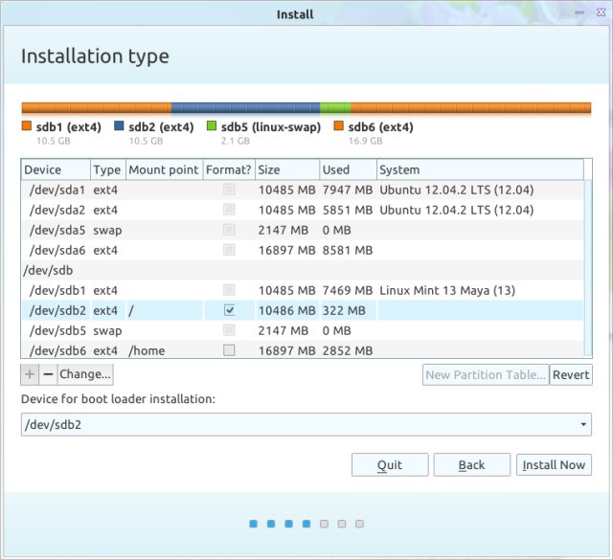The width and height of the screenshot is (613, 560).
Task: Click '2852 MB' used value
Action: [x=348, y=350]
